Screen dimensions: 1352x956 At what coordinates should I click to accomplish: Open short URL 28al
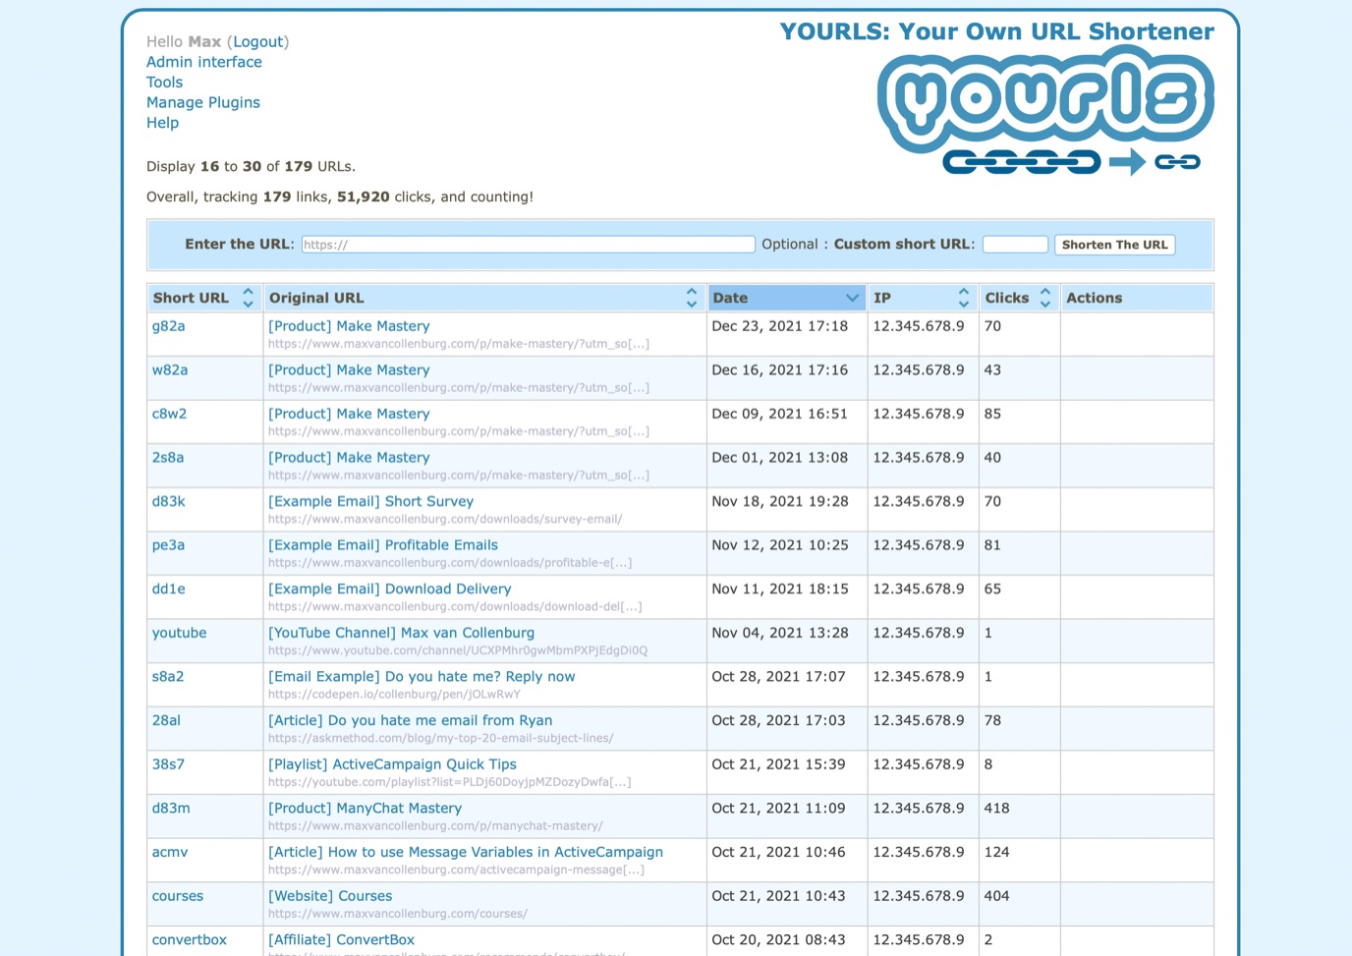[x=166, y=720]
